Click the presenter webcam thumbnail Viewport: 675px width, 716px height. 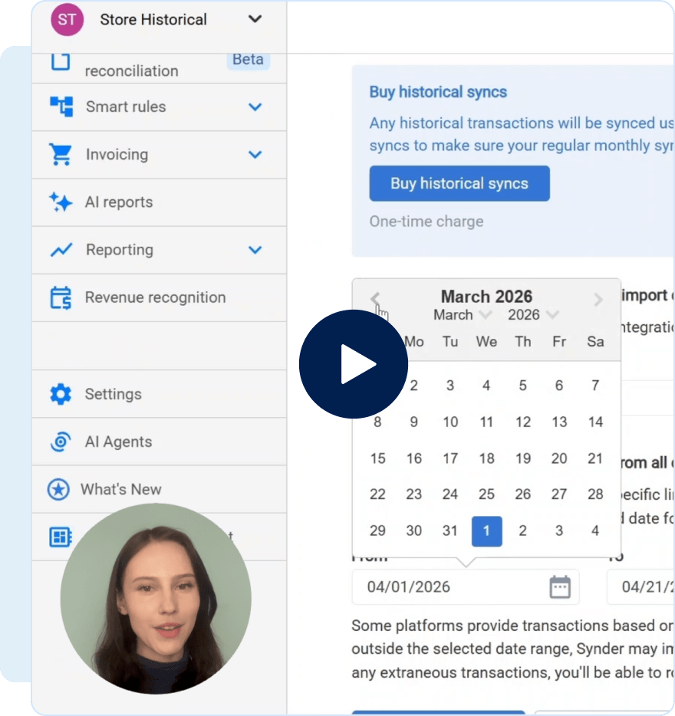coord(156,599)
